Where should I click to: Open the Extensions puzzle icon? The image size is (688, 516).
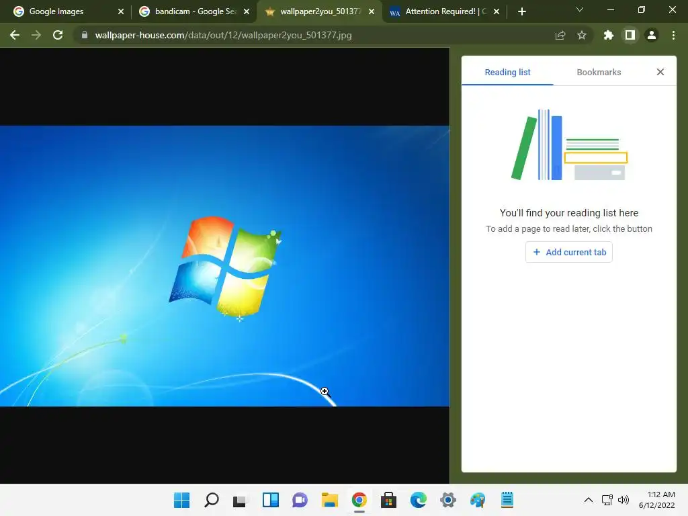pyautogui.click(x=609, y=35)
